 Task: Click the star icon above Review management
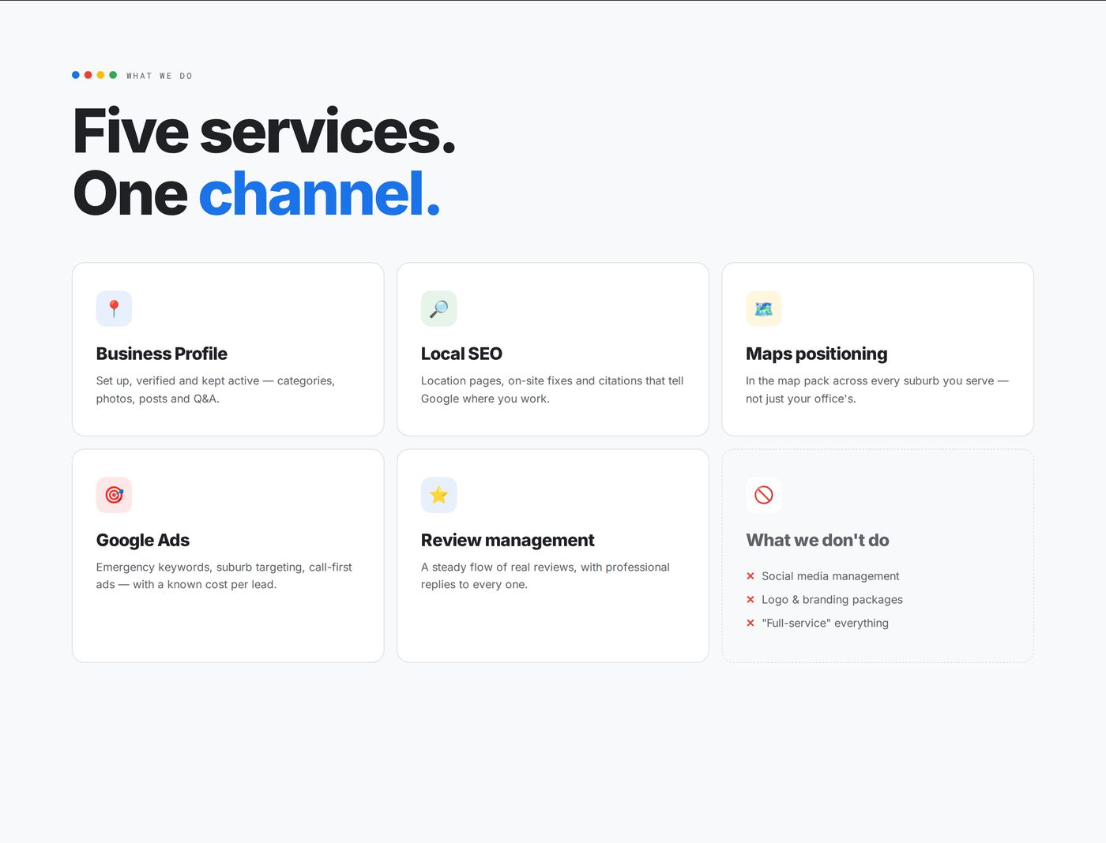tap(438, 495)
